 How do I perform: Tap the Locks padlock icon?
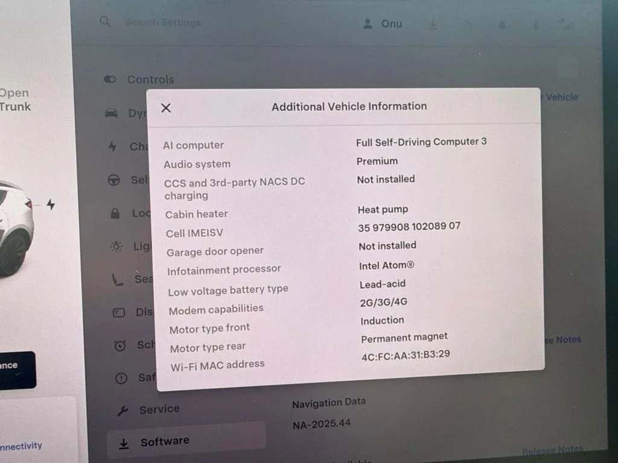pos(115,213)
